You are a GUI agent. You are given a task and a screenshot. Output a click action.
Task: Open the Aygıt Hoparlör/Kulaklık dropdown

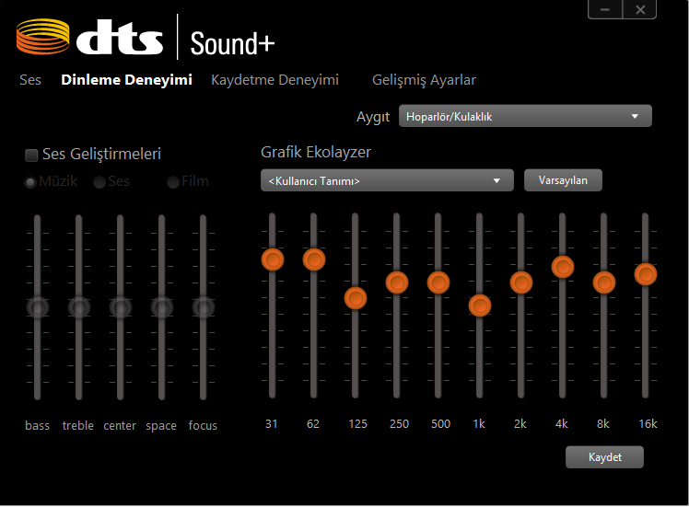tap(525, 116)
